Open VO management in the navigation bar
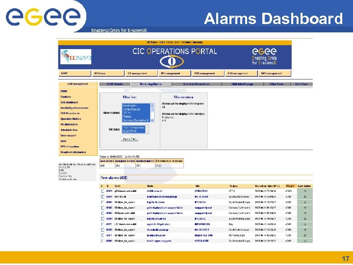Image resolution: width=353 pixels, height=265 pixels. 141,74
